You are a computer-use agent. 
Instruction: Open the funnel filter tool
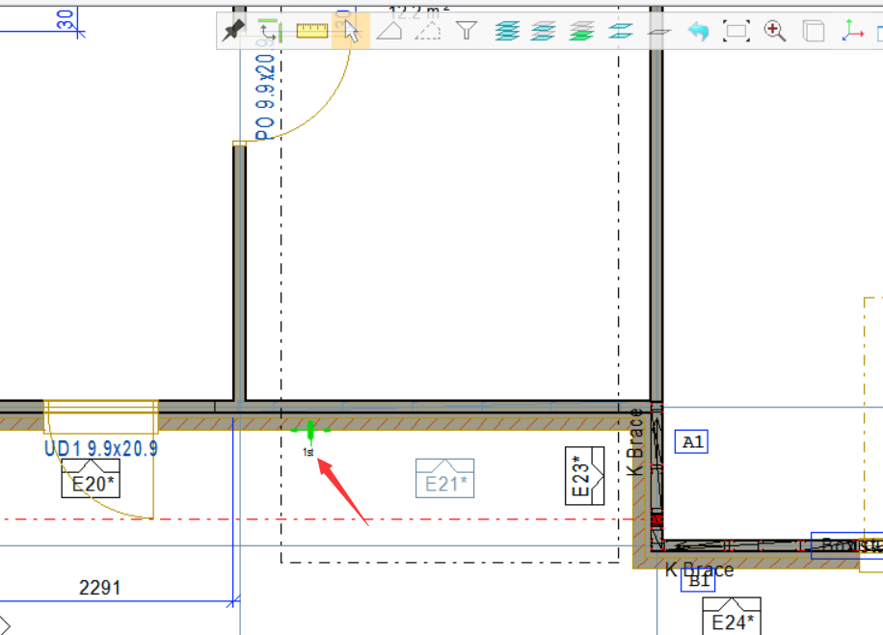point(467,31)
